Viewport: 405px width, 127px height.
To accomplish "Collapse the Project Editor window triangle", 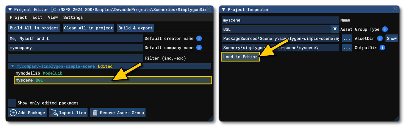I will (10, 9).
